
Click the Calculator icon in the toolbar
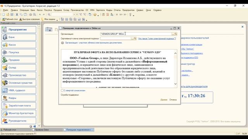tap(103, 15)
